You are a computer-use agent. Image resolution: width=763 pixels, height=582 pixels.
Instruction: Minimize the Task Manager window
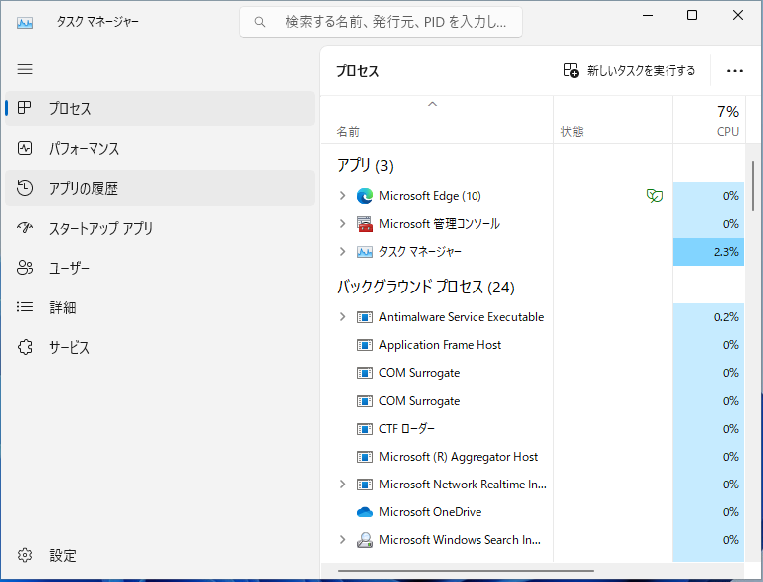click(x=648, y=16)
